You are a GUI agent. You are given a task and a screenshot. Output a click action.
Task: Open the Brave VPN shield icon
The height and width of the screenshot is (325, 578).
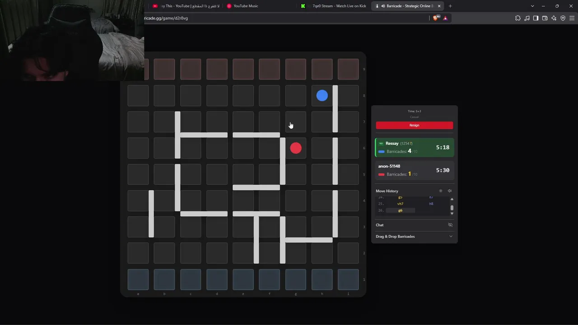coord(563,18)
